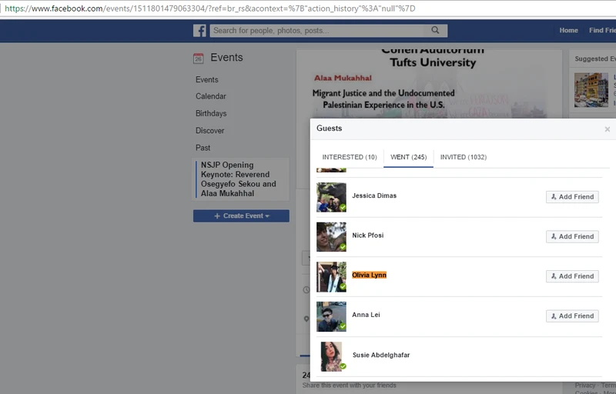Click the name Susie Abdelghafar

[381, 355]
